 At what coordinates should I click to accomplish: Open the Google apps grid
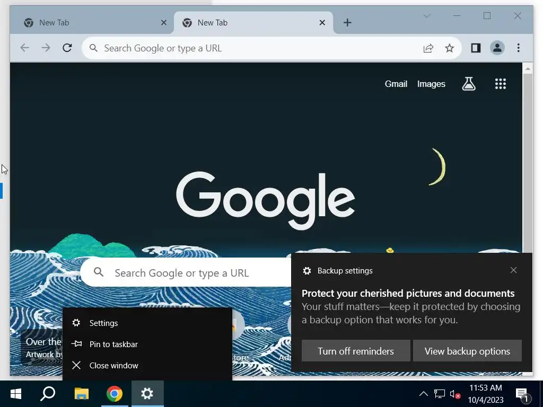coord(501,84)
